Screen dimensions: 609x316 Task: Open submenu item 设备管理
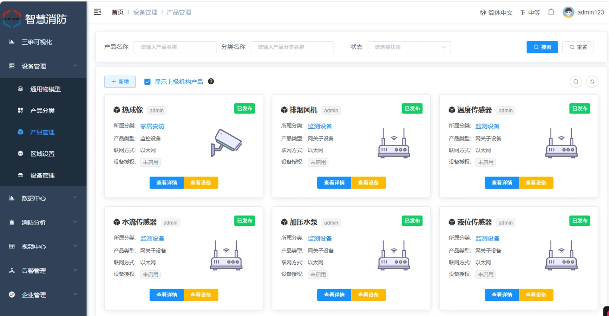tap(43, 175)
